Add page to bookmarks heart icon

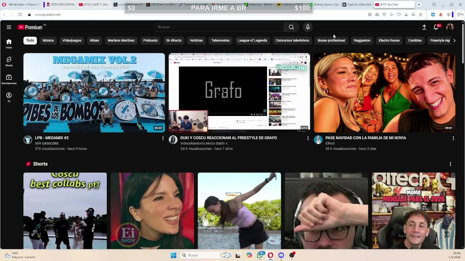(x=399, y=14)
